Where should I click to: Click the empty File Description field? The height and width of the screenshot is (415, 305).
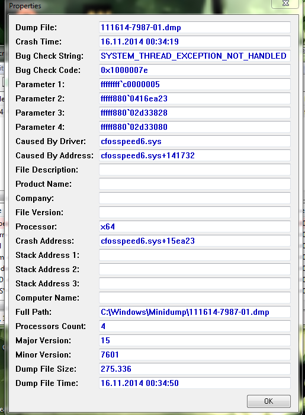(x=195, y=170)
